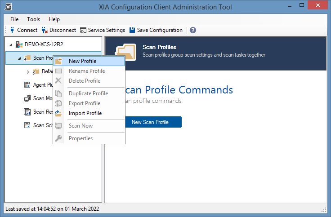Click Save Configuration toolbar label
Screen dimensions: 331x217
[160, 30]
